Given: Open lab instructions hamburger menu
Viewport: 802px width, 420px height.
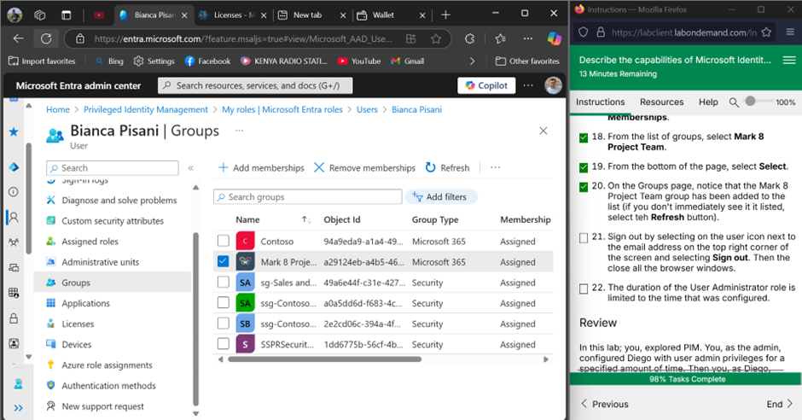Looking at the screenshot, I should [789, 61].
